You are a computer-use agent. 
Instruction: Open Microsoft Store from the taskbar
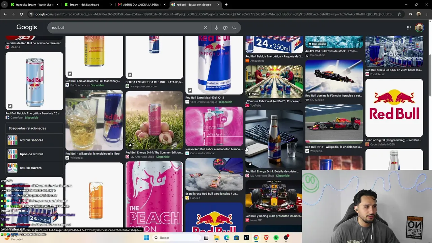[236, 238]
